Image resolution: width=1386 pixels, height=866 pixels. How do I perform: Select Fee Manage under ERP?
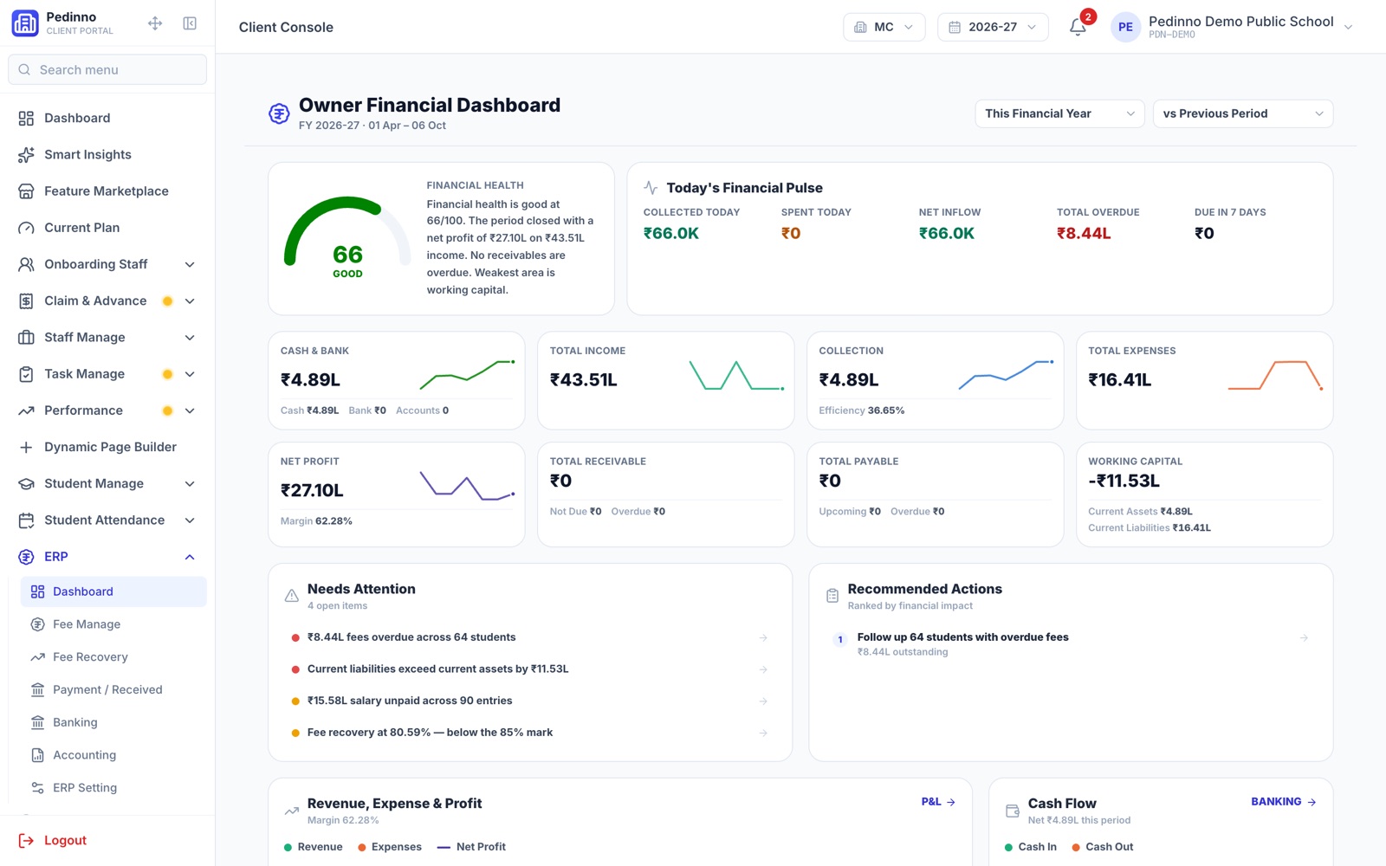pyautogui.click(x=113, y=624)
